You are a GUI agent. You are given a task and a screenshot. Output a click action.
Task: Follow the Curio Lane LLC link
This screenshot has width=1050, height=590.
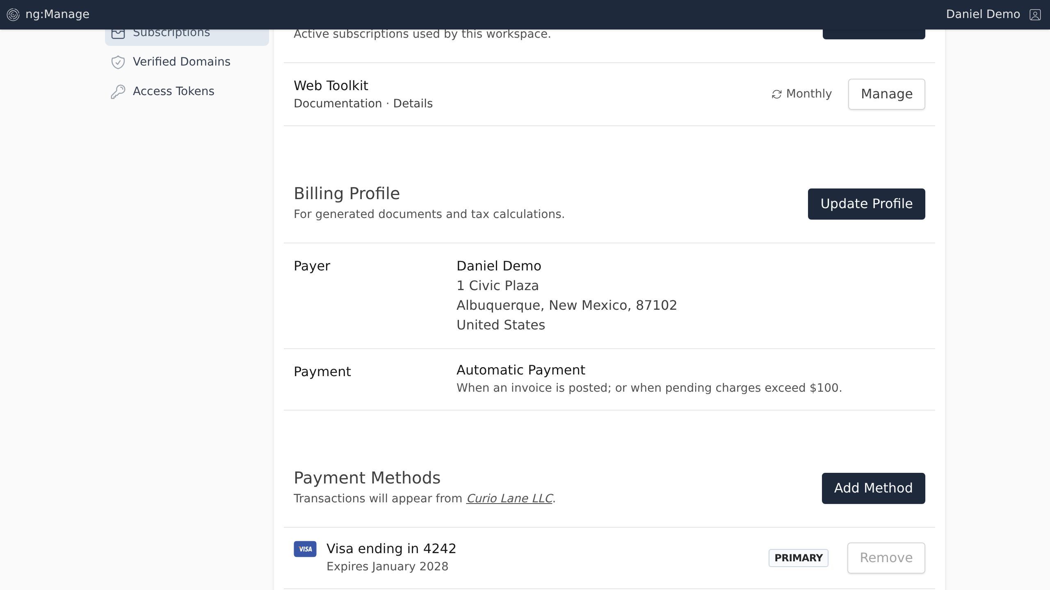tap(509, 499)
